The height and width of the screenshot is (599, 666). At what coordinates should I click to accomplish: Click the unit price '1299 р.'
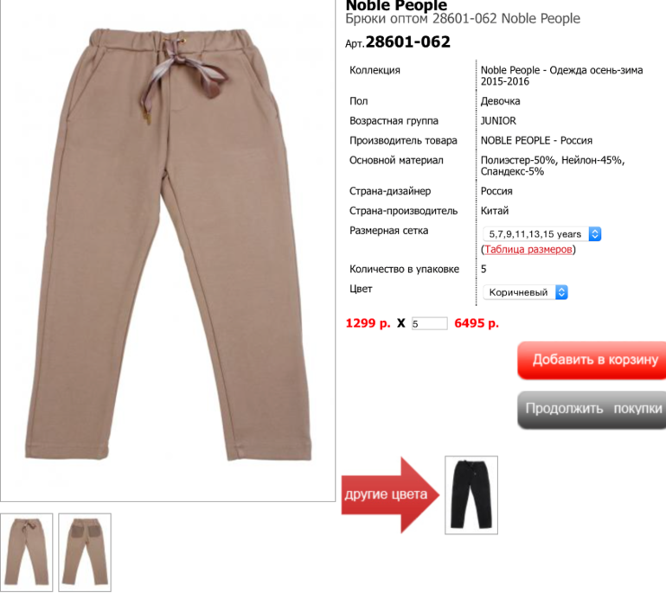point(368,323)
